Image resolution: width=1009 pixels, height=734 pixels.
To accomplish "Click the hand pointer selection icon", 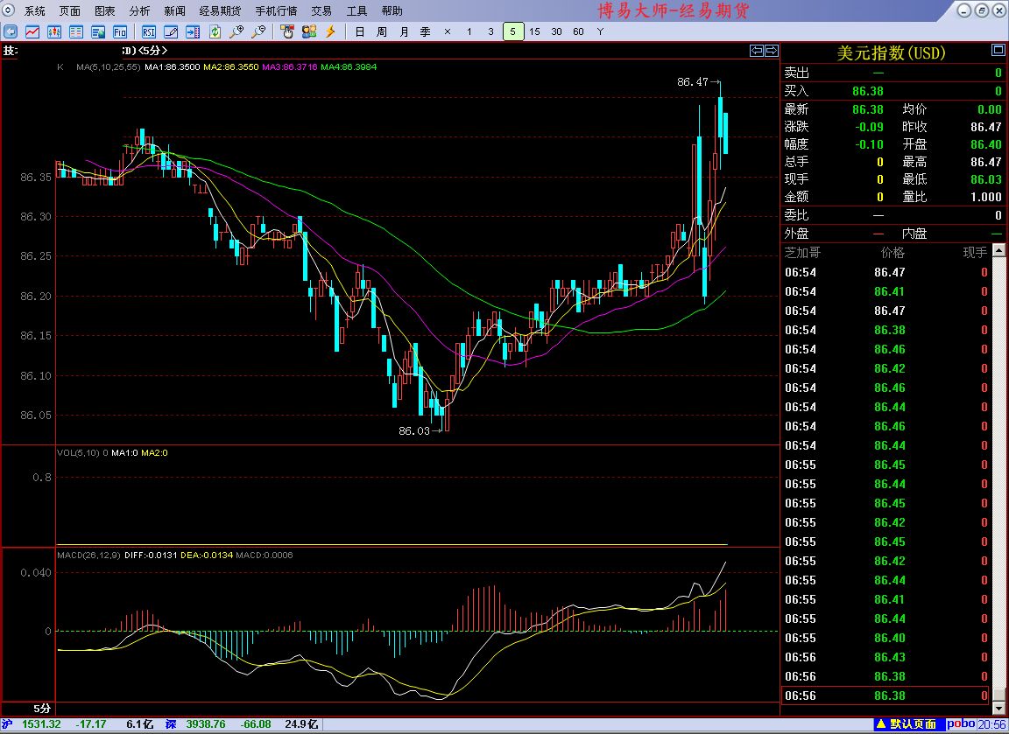I will 287,31.
